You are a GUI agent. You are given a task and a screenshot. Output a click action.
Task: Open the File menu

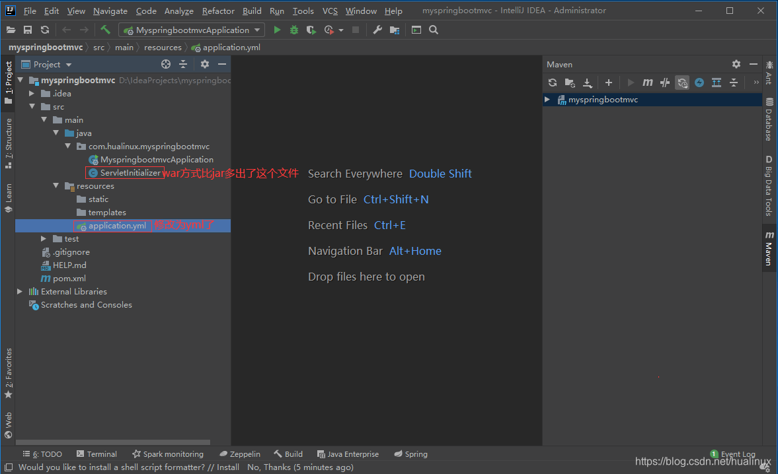coord(30,11)
